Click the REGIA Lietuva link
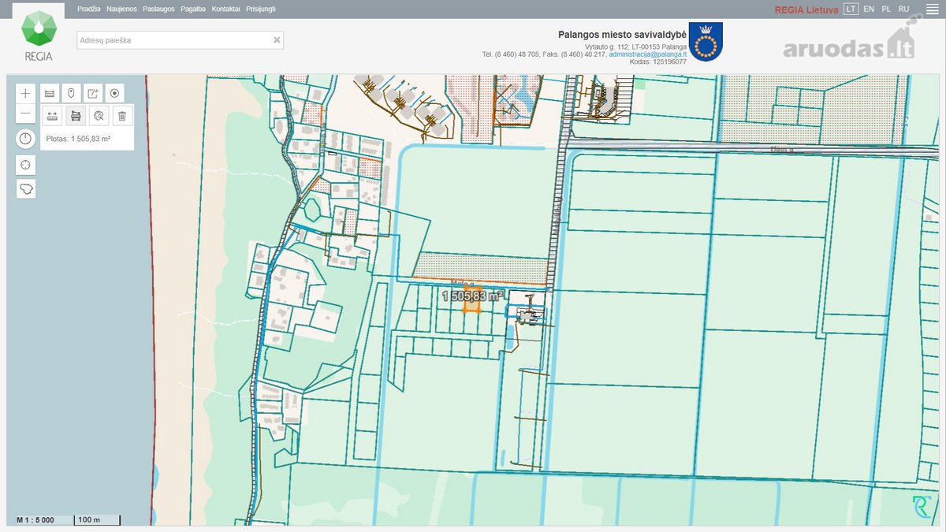 pos(806,9)
